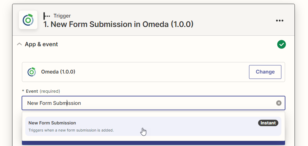308x146 pixels.
Task: Click the trigger step glyph beside Trigger label
Action: coord(47,16)
